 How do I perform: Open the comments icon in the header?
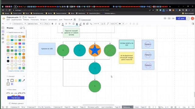(165, 18)
